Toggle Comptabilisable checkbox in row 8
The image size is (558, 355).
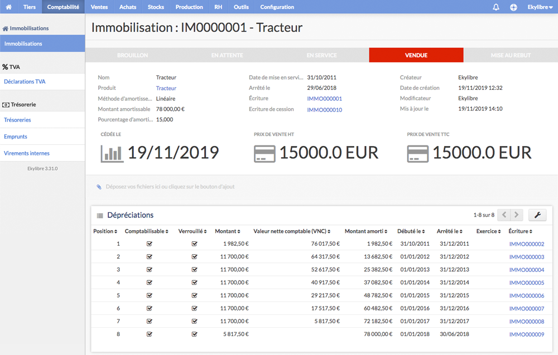[x=150, y=334]
